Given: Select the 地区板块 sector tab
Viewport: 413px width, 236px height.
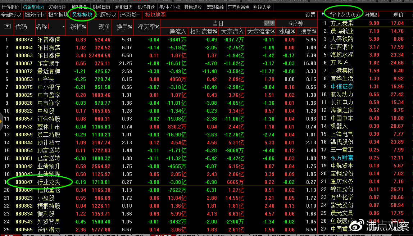Looking at the screenshot, I should pos(106,15).
